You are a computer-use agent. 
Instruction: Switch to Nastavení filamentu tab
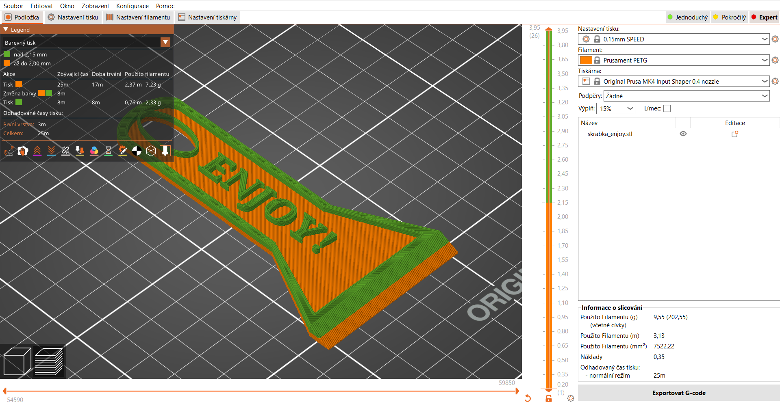coord(138,17)
